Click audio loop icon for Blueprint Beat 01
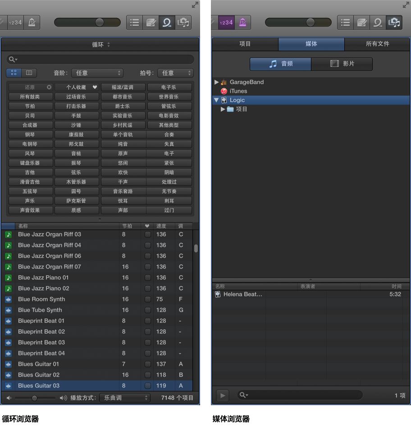Screen dimensions: 411x427 [9, 321]
